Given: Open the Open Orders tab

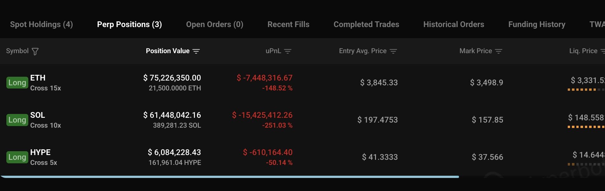Looking at the screenshot, I should (x=214, y=25).
